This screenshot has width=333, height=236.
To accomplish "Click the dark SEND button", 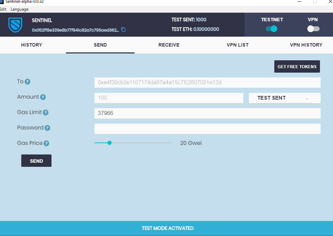I will (36, 161).
